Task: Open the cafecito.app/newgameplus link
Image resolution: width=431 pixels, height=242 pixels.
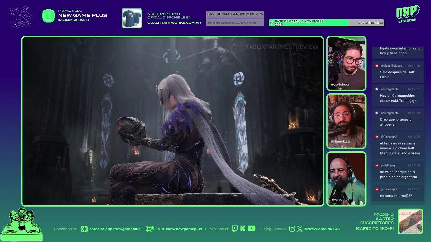Action: (x=115, y=229)
